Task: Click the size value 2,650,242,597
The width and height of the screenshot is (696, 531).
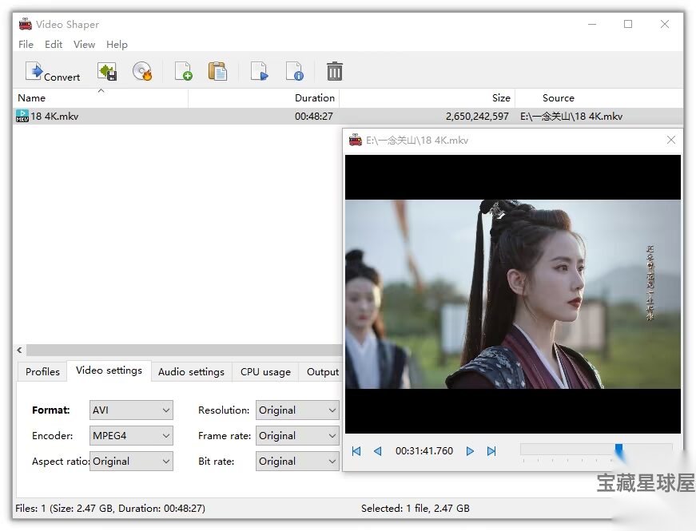Action: coord(477,117)
